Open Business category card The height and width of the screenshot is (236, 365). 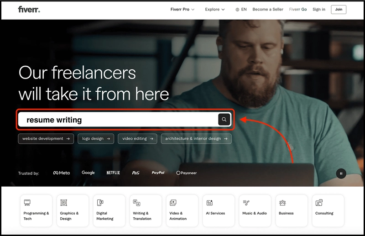292,210
